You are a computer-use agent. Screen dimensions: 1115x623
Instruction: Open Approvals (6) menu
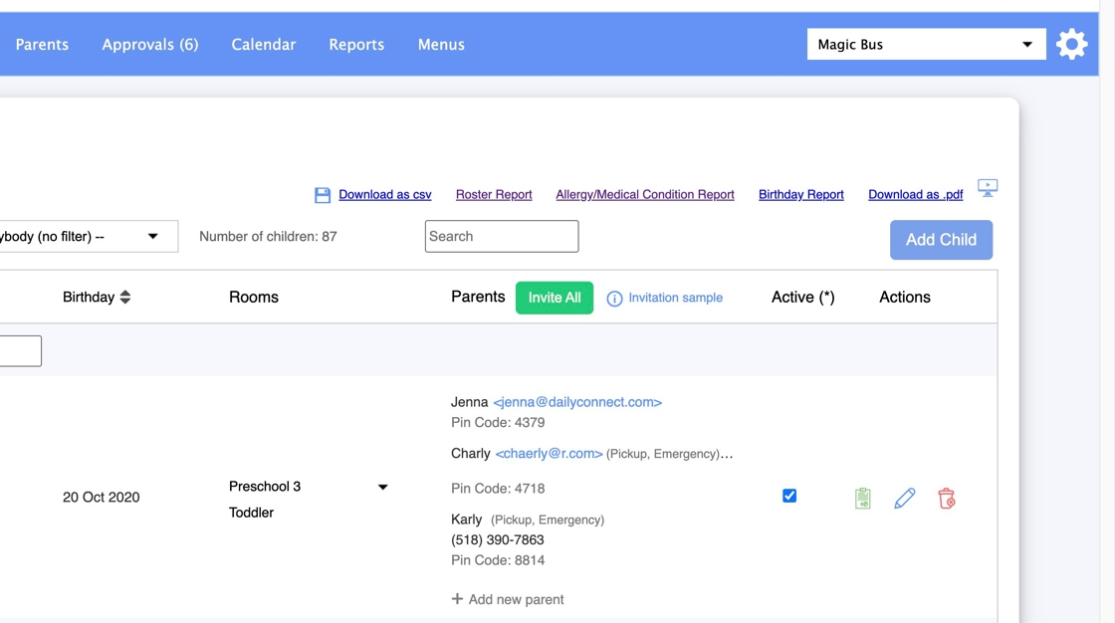coord(150,44)
